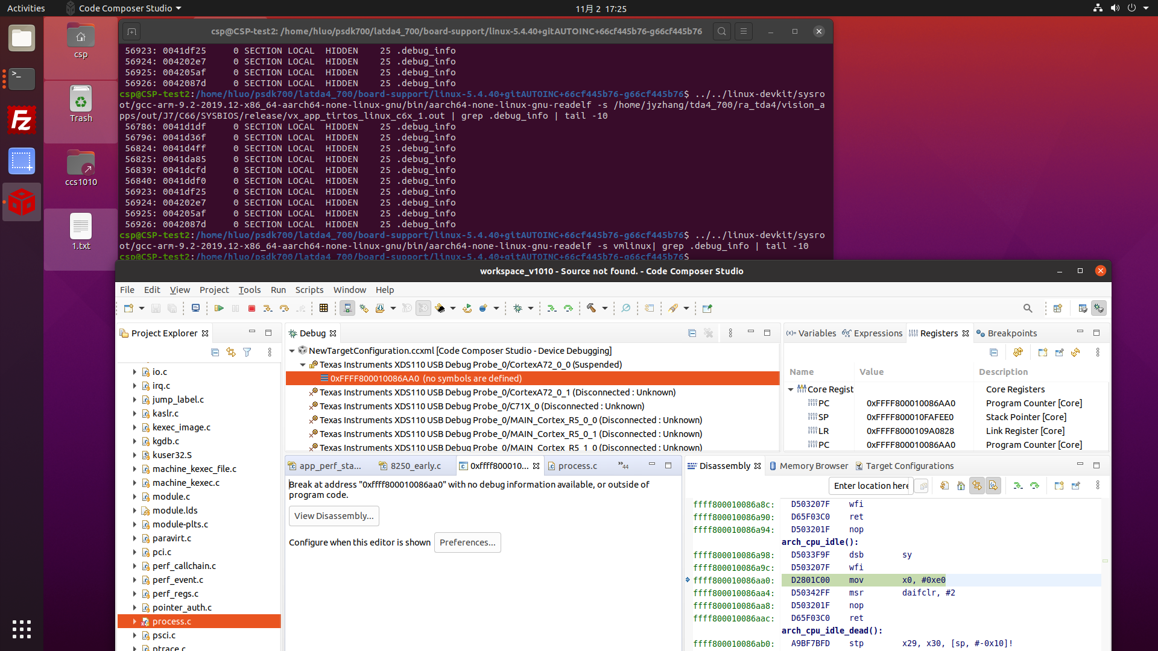Collapse the NewTargetConfiguration.ccxml debug node

pyautogui.click(x=292, y=351)
